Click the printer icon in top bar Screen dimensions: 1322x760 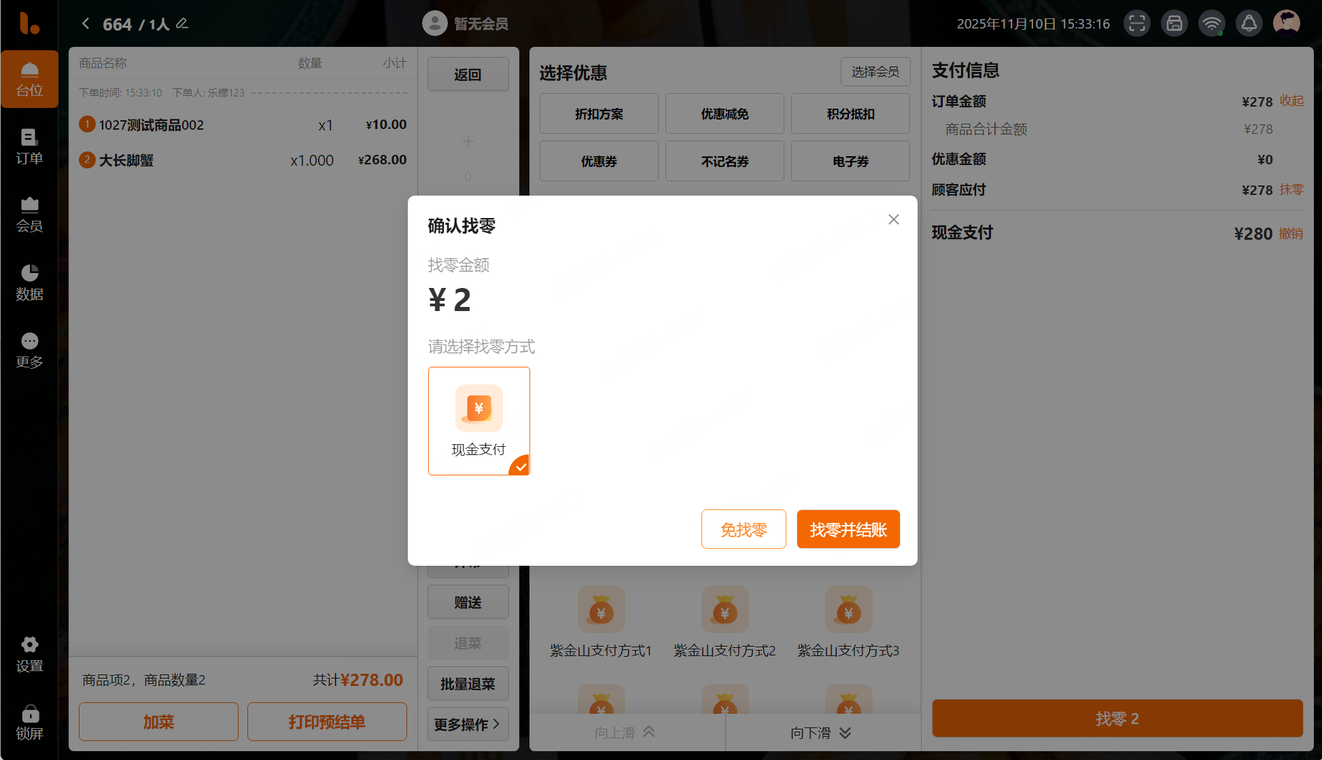(1174, 24)
